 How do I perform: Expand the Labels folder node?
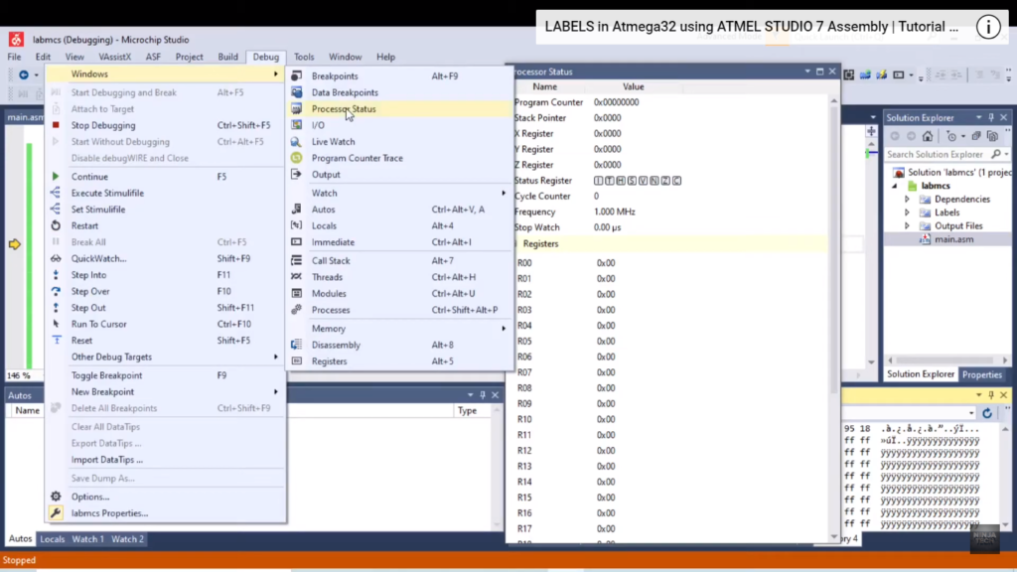908,213
